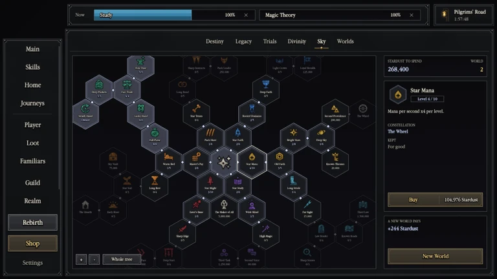Open the Legacy tab

[243, 41]
